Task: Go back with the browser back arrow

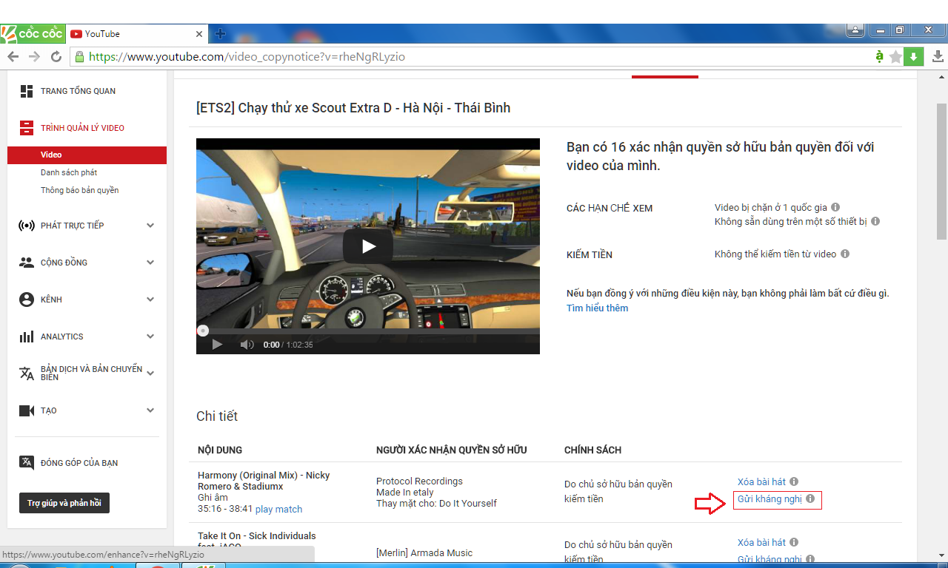Action: [13, 57]
